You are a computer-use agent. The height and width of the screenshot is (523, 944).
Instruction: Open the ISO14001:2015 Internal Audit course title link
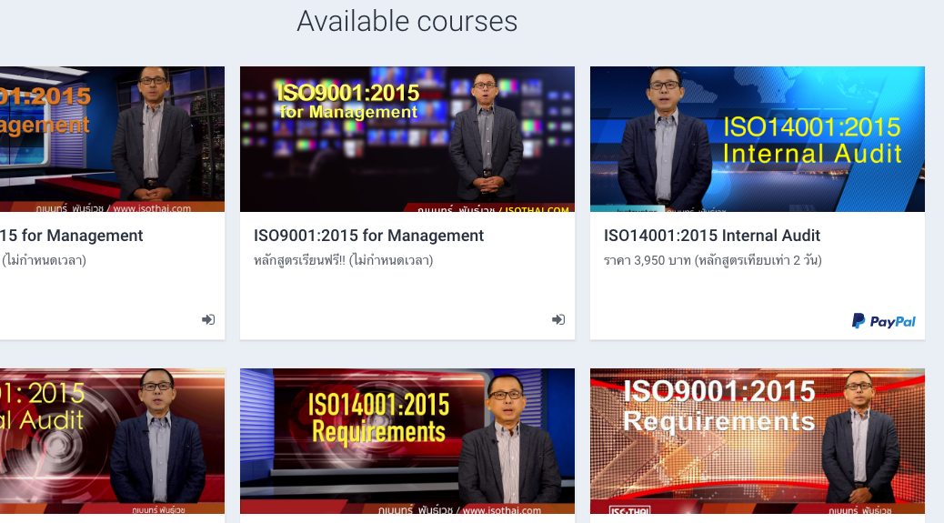(711, 236)
